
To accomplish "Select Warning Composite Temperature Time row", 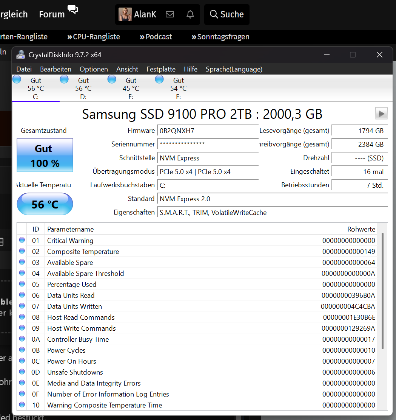I will [x=197, y=405].
